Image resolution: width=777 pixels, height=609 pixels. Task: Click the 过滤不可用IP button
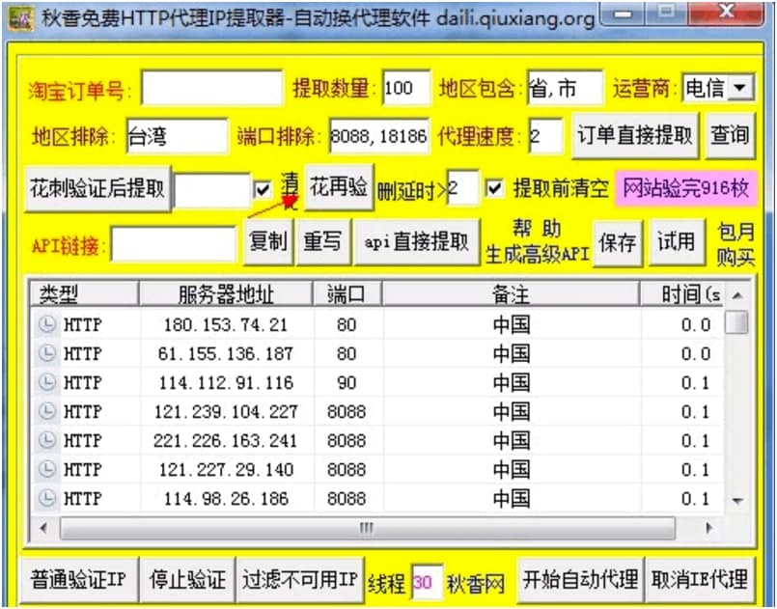300,579
